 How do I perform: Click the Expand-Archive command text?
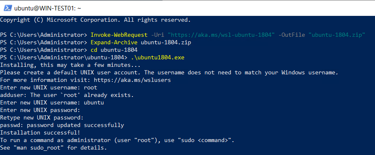click(114, 43)
